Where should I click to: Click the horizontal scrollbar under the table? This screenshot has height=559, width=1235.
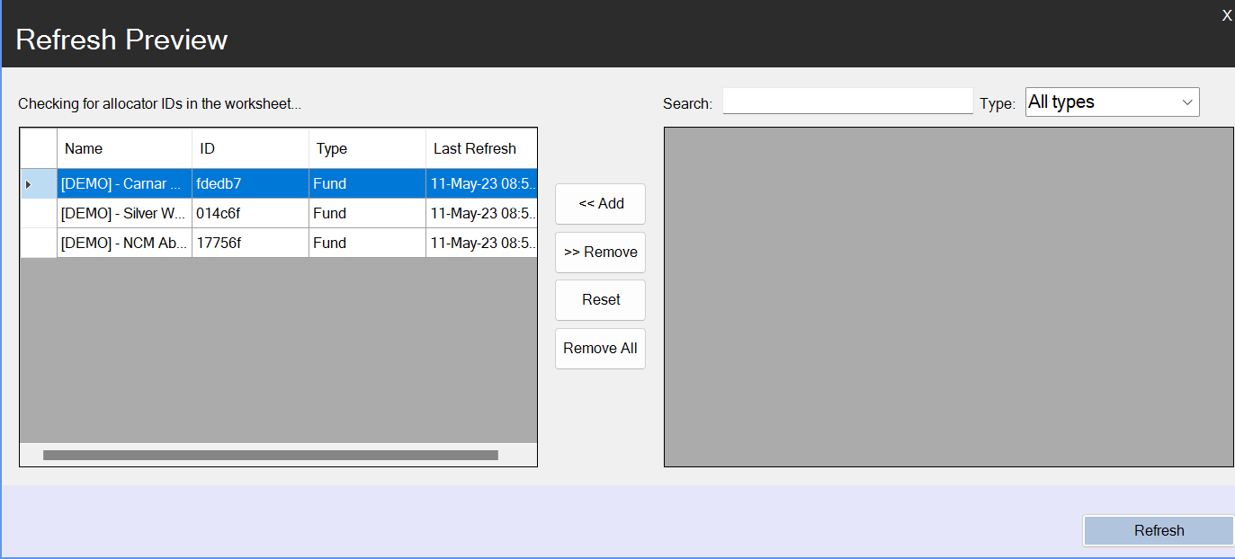click(270, 456)
